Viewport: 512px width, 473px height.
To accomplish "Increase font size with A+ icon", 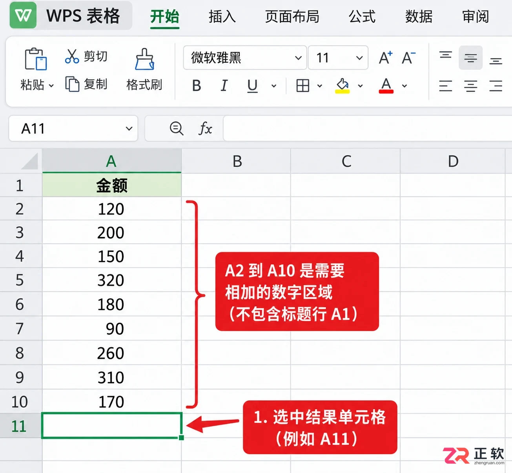I will tap(386, 58).
